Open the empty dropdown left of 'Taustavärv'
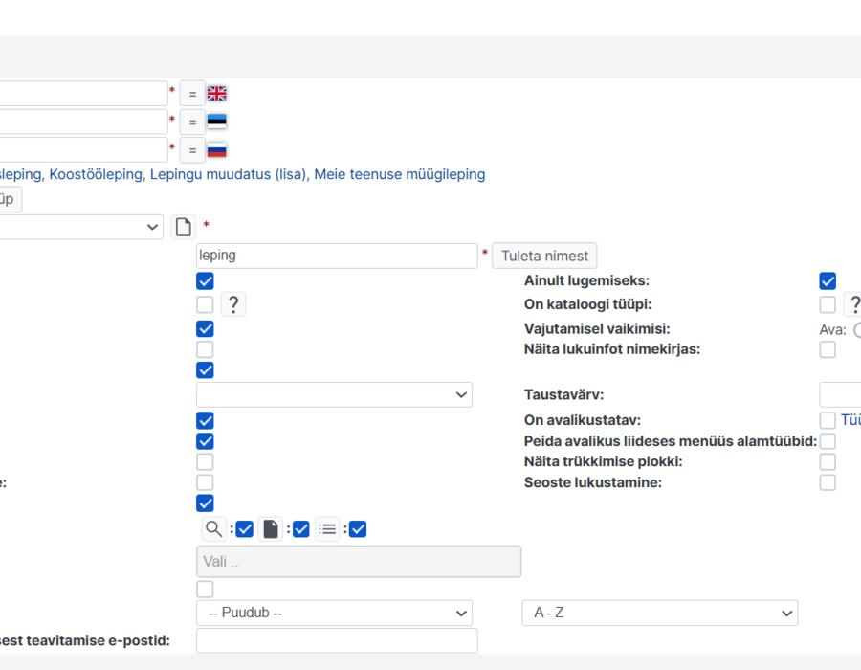The height and width of the screenshot is (670, 861). (x=334, y=395)
